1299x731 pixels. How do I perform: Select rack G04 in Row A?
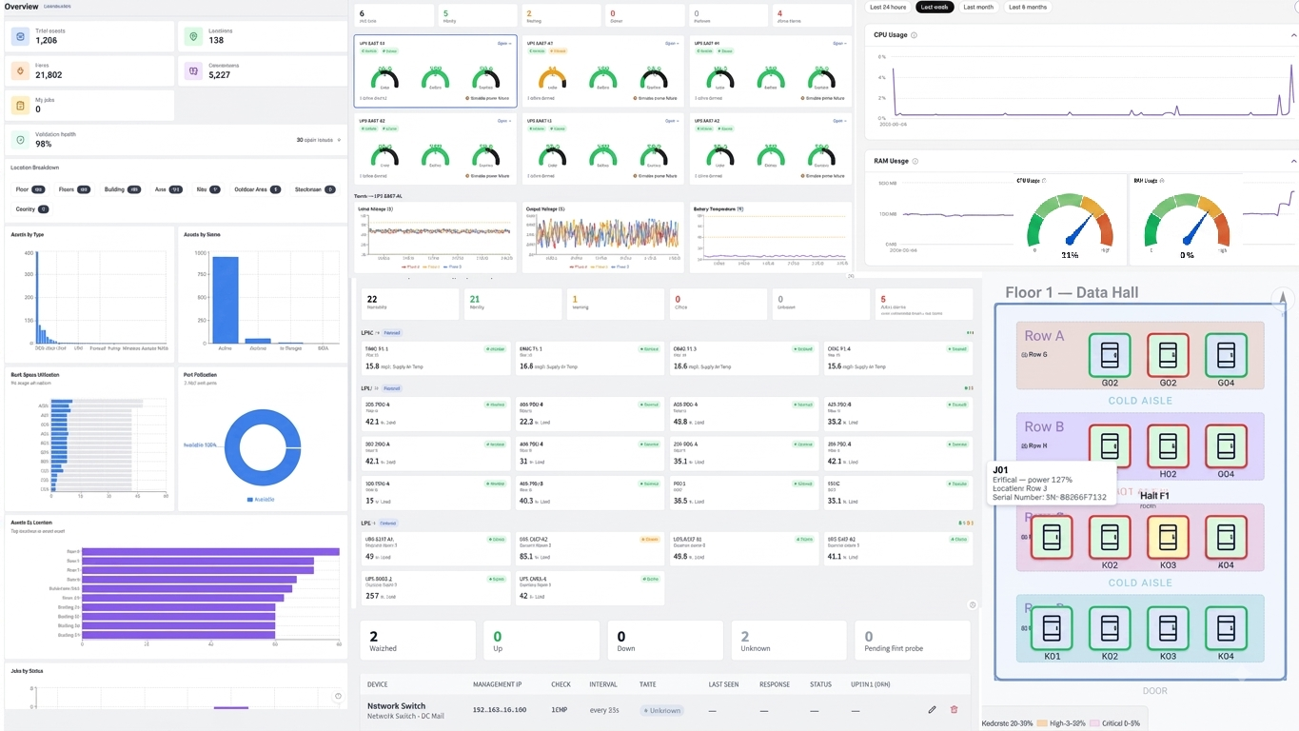[x=1226, y=354]
